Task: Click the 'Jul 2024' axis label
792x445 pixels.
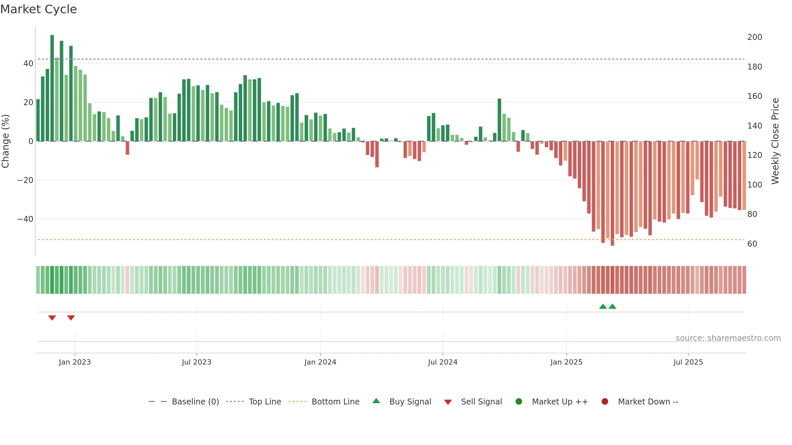Action: [443, 362]
